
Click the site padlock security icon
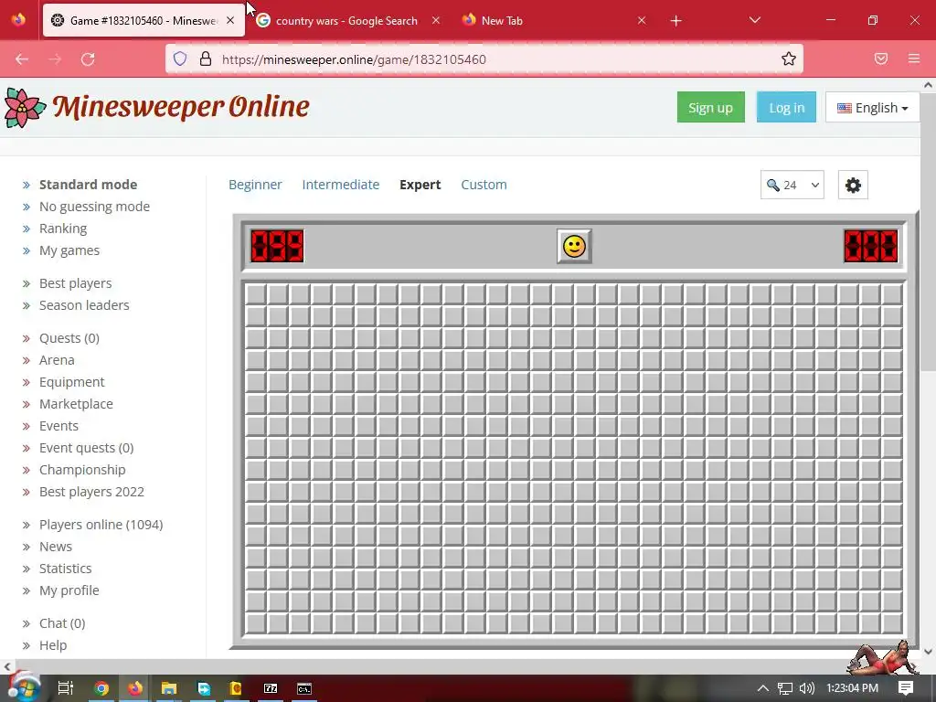coord(206,58)
